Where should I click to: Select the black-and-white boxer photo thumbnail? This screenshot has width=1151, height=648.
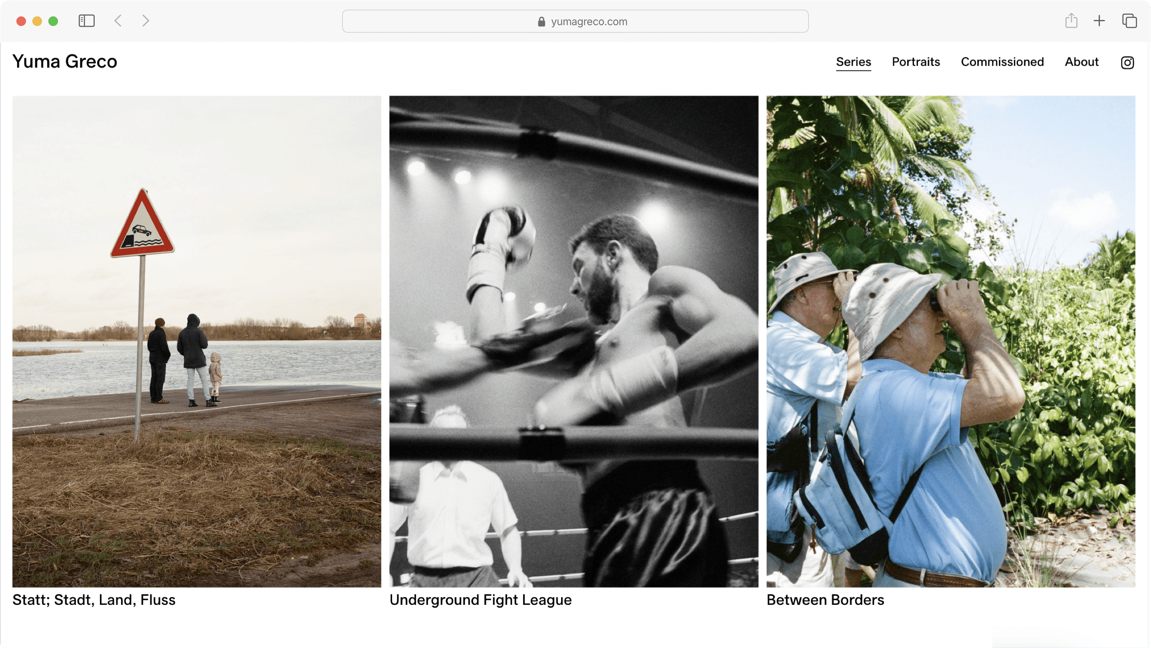point(574,341)
